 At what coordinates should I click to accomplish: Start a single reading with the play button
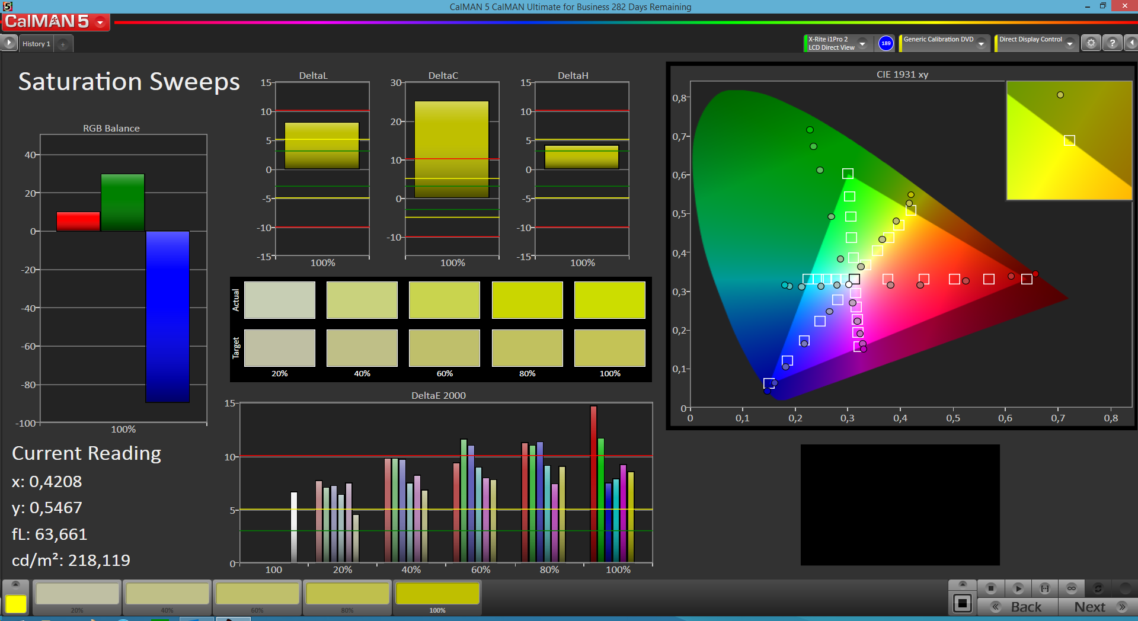tap(1018, 588)
